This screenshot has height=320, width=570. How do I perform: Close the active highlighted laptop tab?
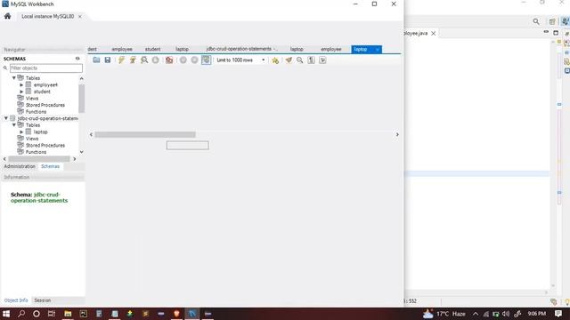click(377, 50)
